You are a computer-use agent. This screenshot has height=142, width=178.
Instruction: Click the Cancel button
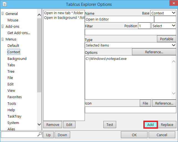point(162,135)
